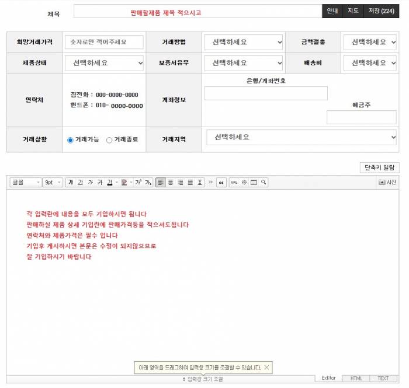The height and width of the screenshot is (388, 409).
Task: Apply strikethrough formatting in the editor toolbar
Action: coord(100,182)
